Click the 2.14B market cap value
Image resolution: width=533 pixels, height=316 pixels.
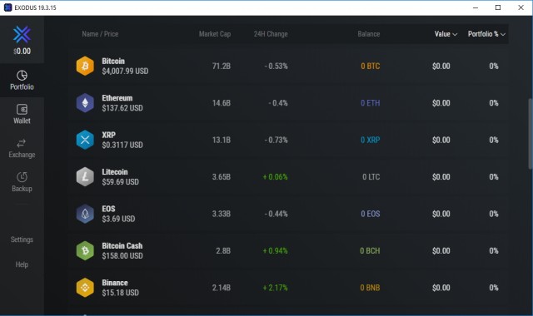(222, 288)
